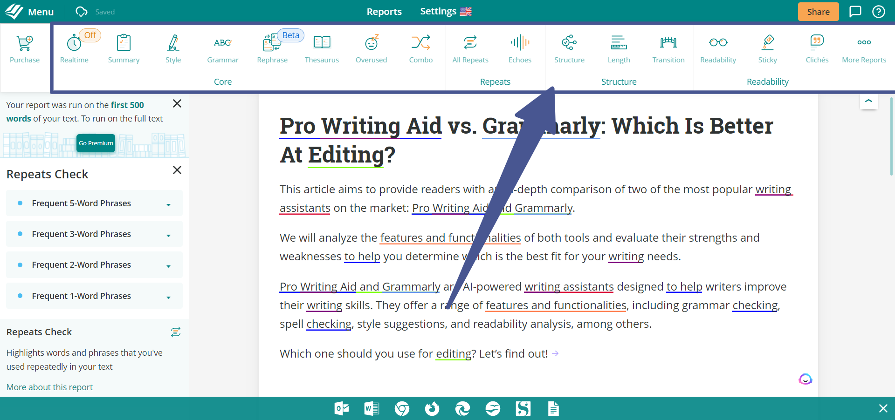Viewport: 895px width, 420px height.
Task: Click the Firefox extension icon
Action: pos(432,409)
